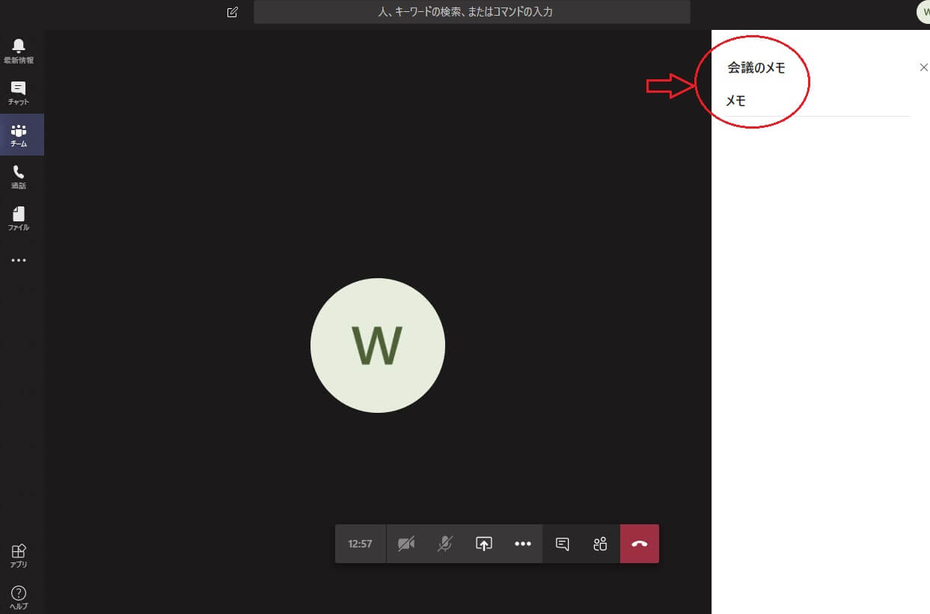Open the Calls phone icon

(x=19, y=176)
